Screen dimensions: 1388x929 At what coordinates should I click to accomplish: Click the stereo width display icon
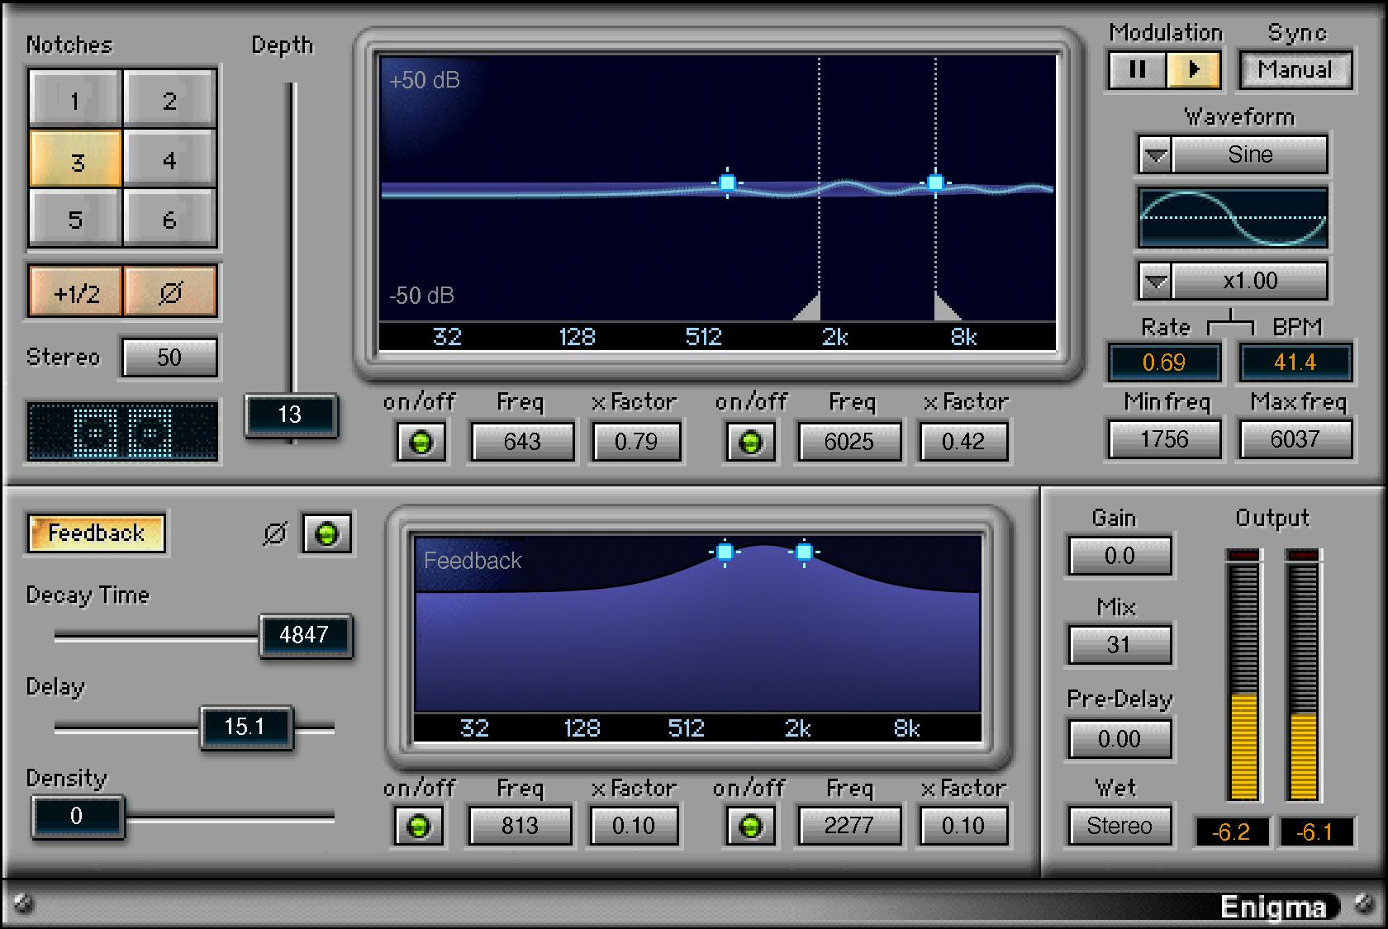pyautogui.click(x=122, y=431)
